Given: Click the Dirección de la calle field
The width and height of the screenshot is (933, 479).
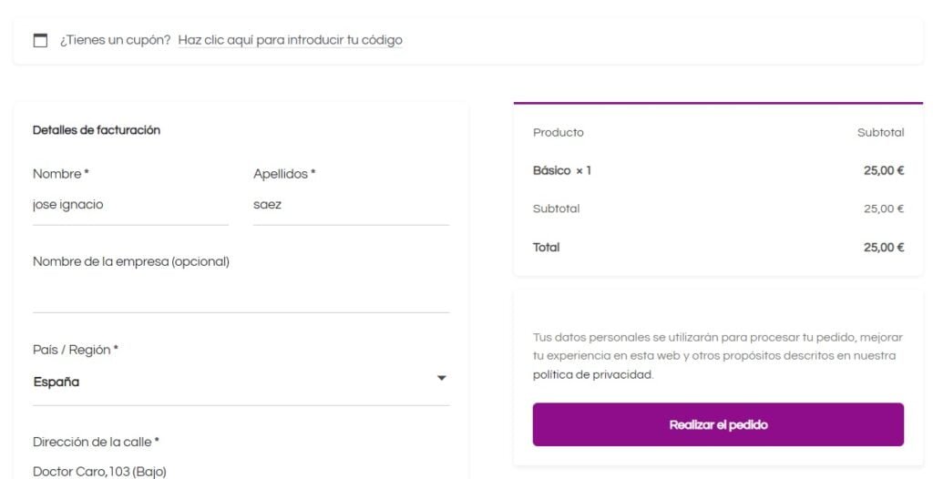Looking at the screenshot, I should [241, 472].
